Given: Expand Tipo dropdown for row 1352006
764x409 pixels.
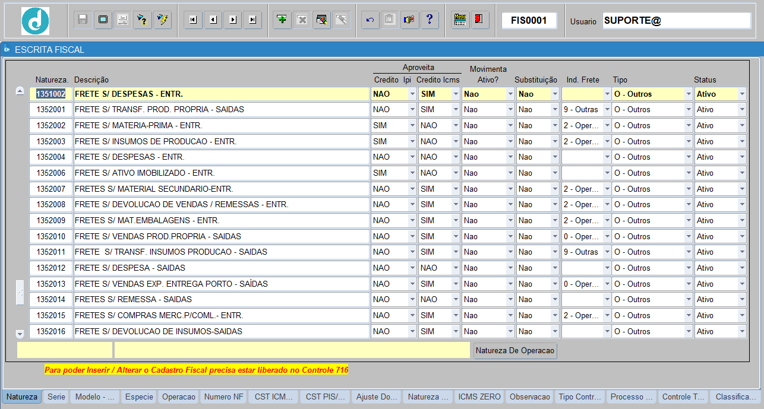Looking at the screenshot, I should point(688,173).
